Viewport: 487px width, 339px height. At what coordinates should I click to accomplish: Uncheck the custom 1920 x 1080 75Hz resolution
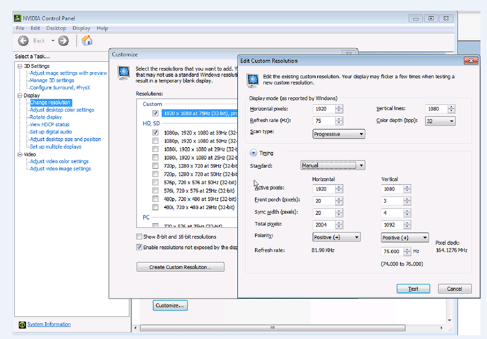(156, 113)
